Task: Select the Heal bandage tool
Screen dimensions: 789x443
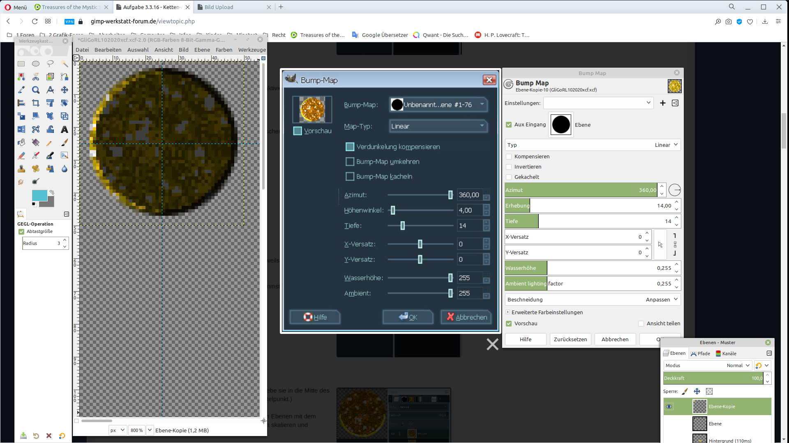Action: [36, 169]
